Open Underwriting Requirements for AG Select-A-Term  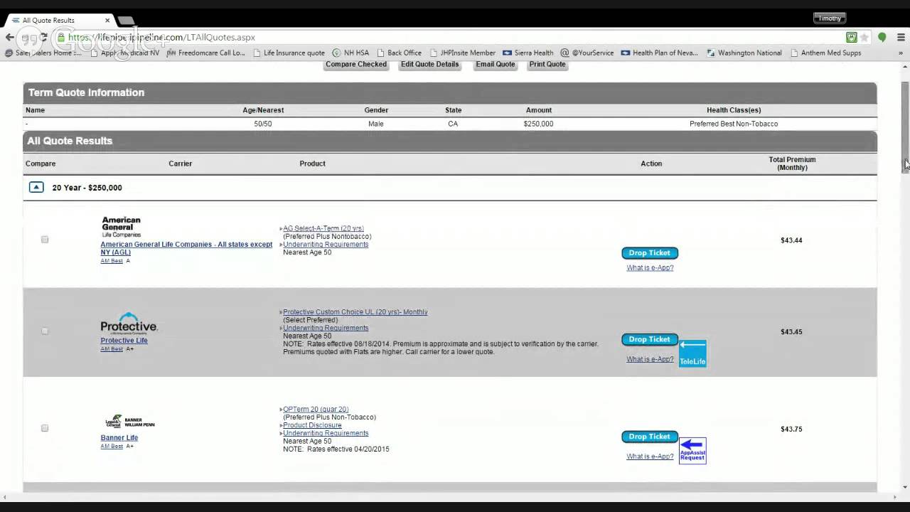[x=326, y=245]
